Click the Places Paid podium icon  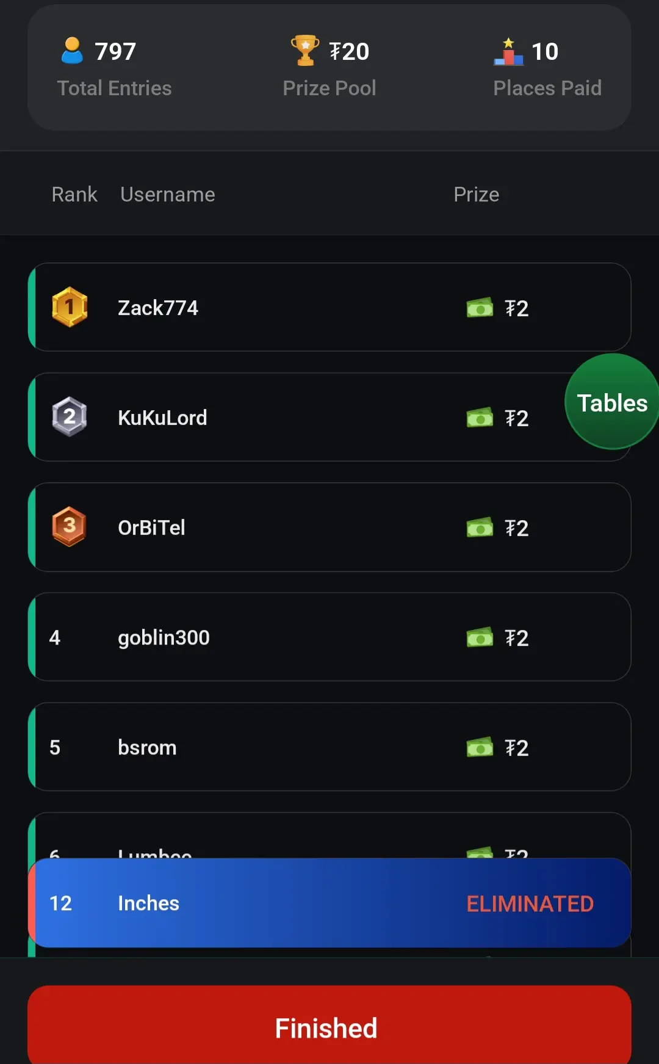tap(508, 52)
